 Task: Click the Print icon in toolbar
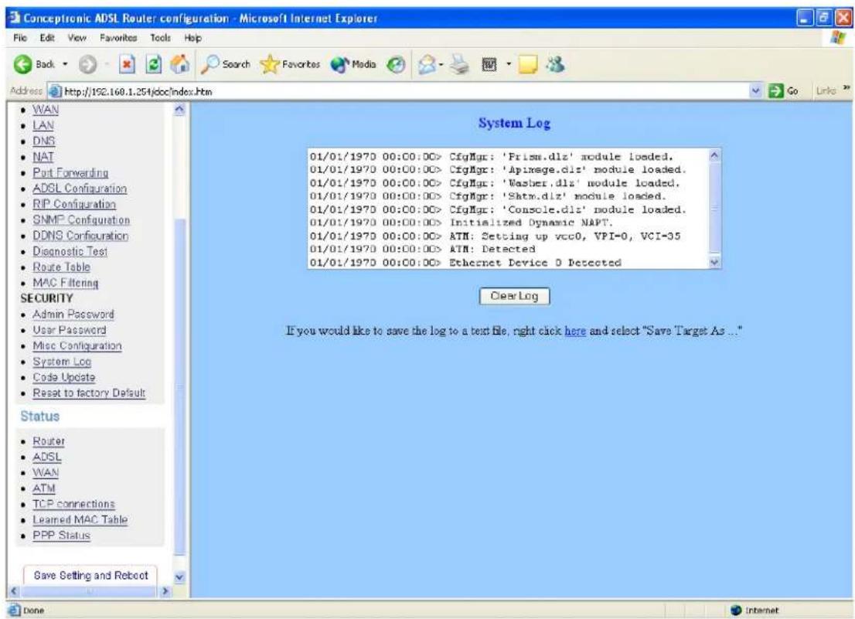click(460, 65)
